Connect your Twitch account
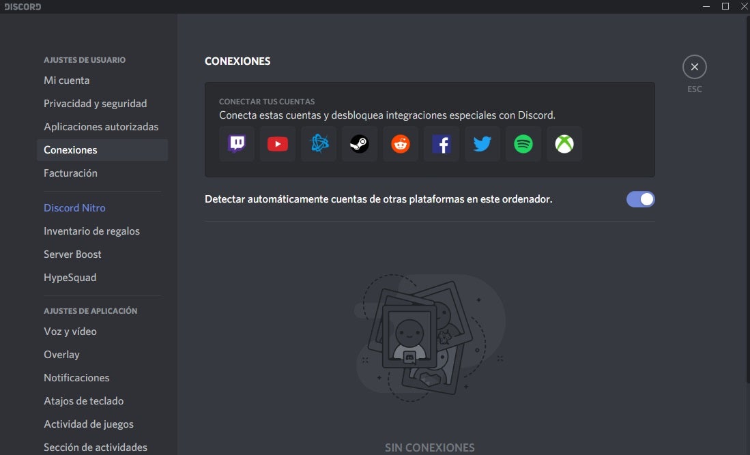Viewport: 750px width, 455px height. [237, 144]
